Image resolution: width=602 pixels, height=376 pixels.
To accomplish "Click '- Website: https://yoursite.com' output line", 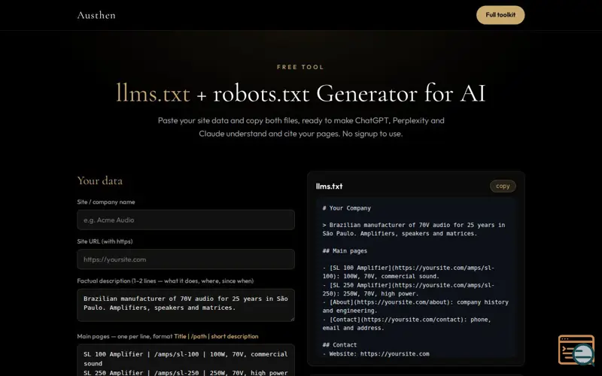I will coord(375,353).
